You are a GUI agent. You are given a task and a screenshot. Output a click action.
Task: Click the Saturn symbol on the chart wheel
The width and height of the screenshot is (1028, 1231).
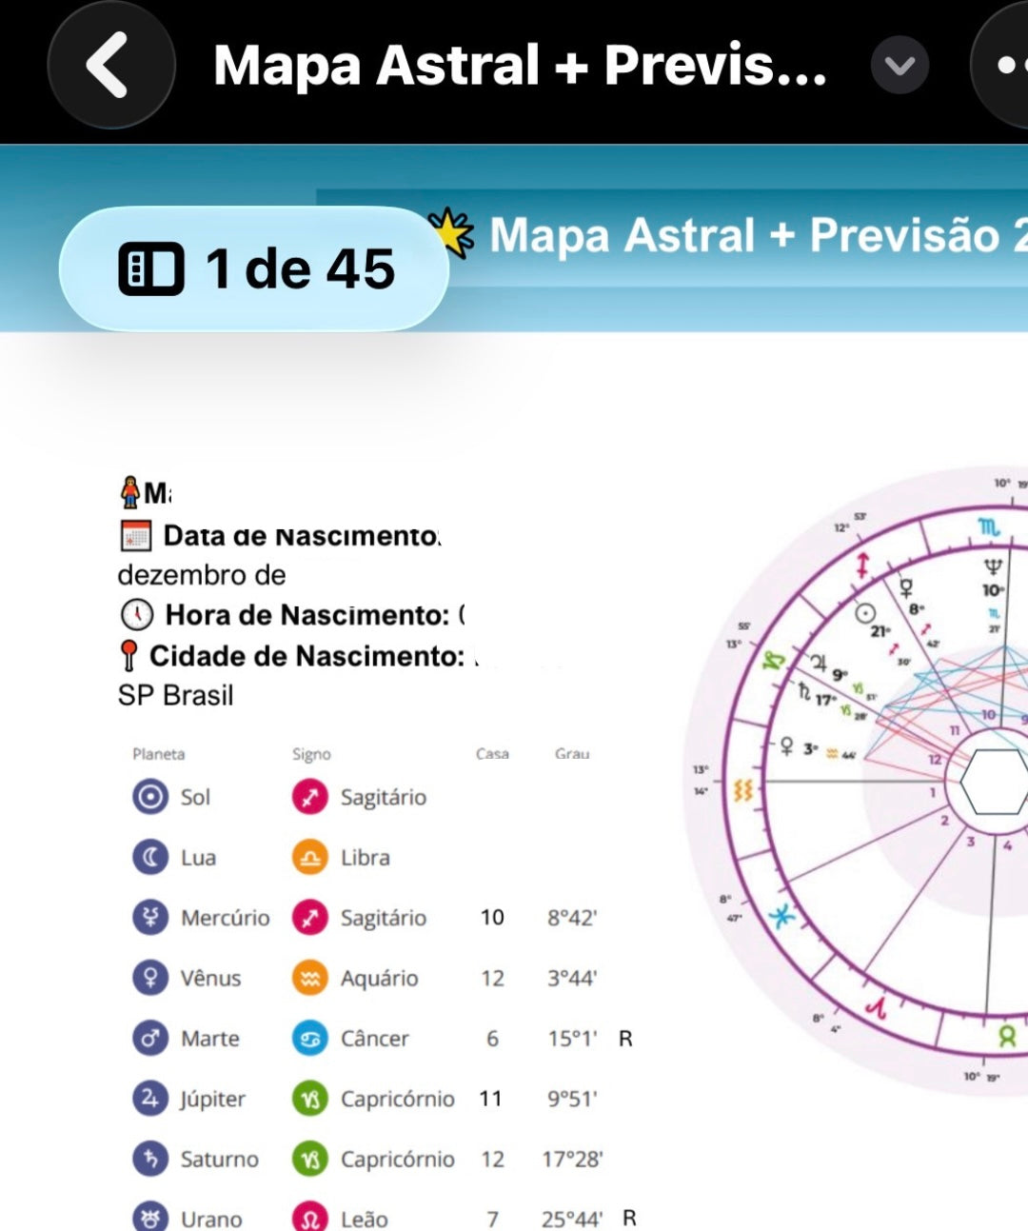(x=804, y=691)
